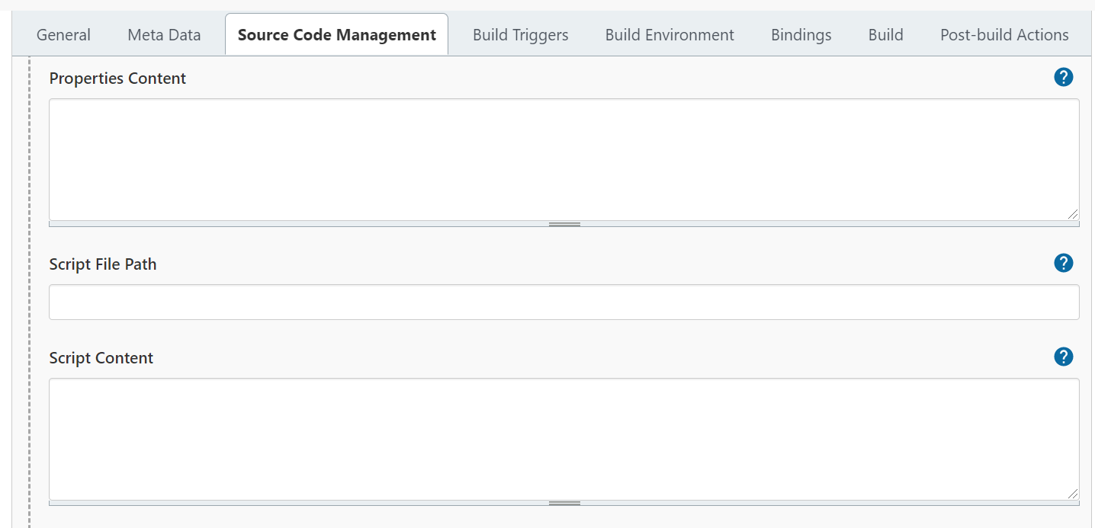Open the Meta Data tab
1095x528 pixels.
coord(164,35)
